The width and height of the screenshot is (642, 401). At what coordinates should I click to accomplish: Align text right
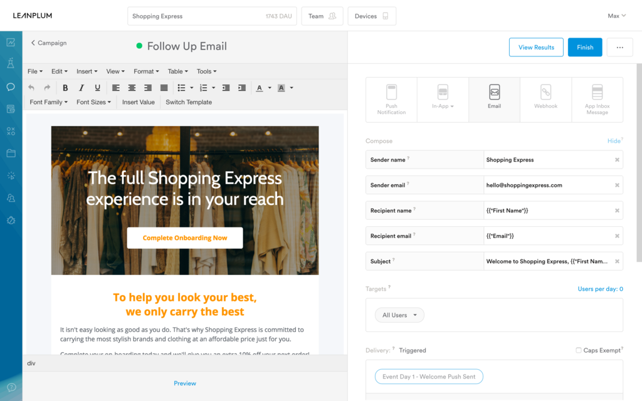click(x=148, y=88)
